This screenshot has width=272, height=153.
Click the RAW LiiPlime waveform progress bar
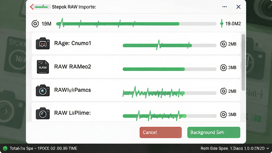coord(169,116)
